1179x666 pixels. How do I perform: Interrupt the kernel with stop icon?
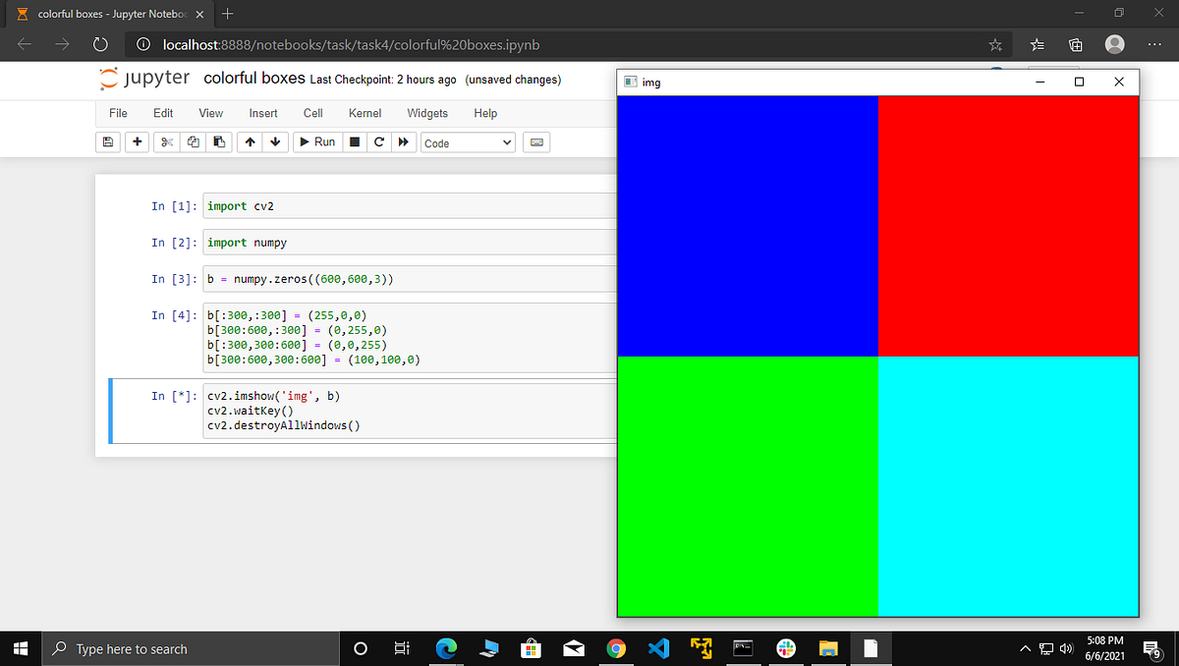click(353, 141)
